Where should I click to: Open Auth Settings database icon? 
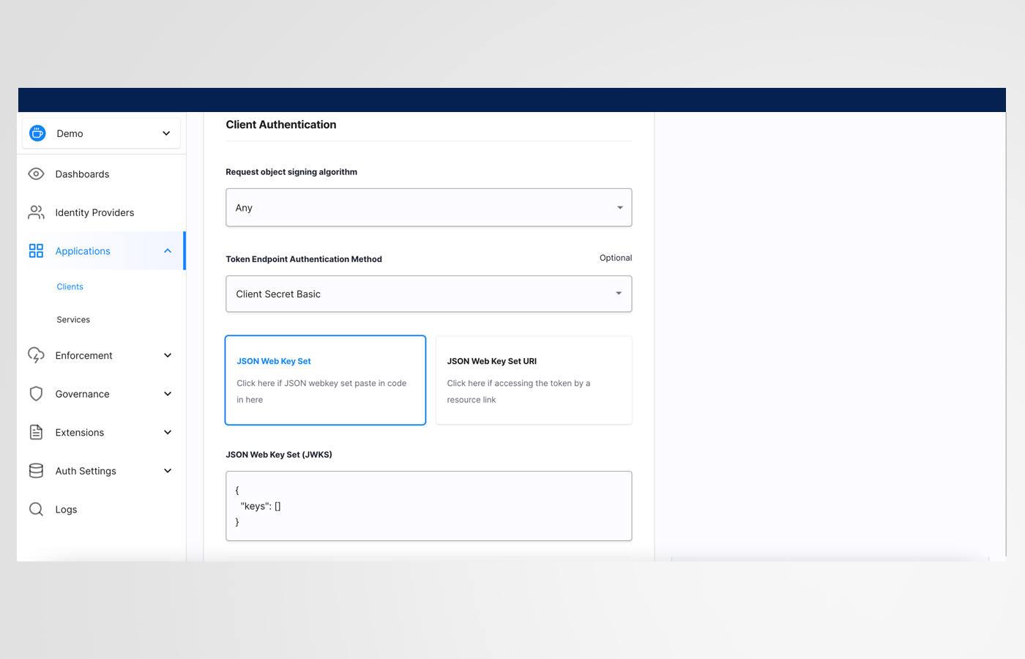coord(36,471)
